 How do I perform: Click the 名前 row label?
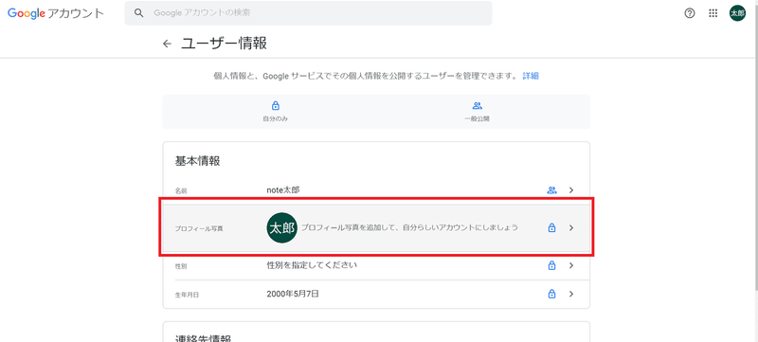(181, 190)
